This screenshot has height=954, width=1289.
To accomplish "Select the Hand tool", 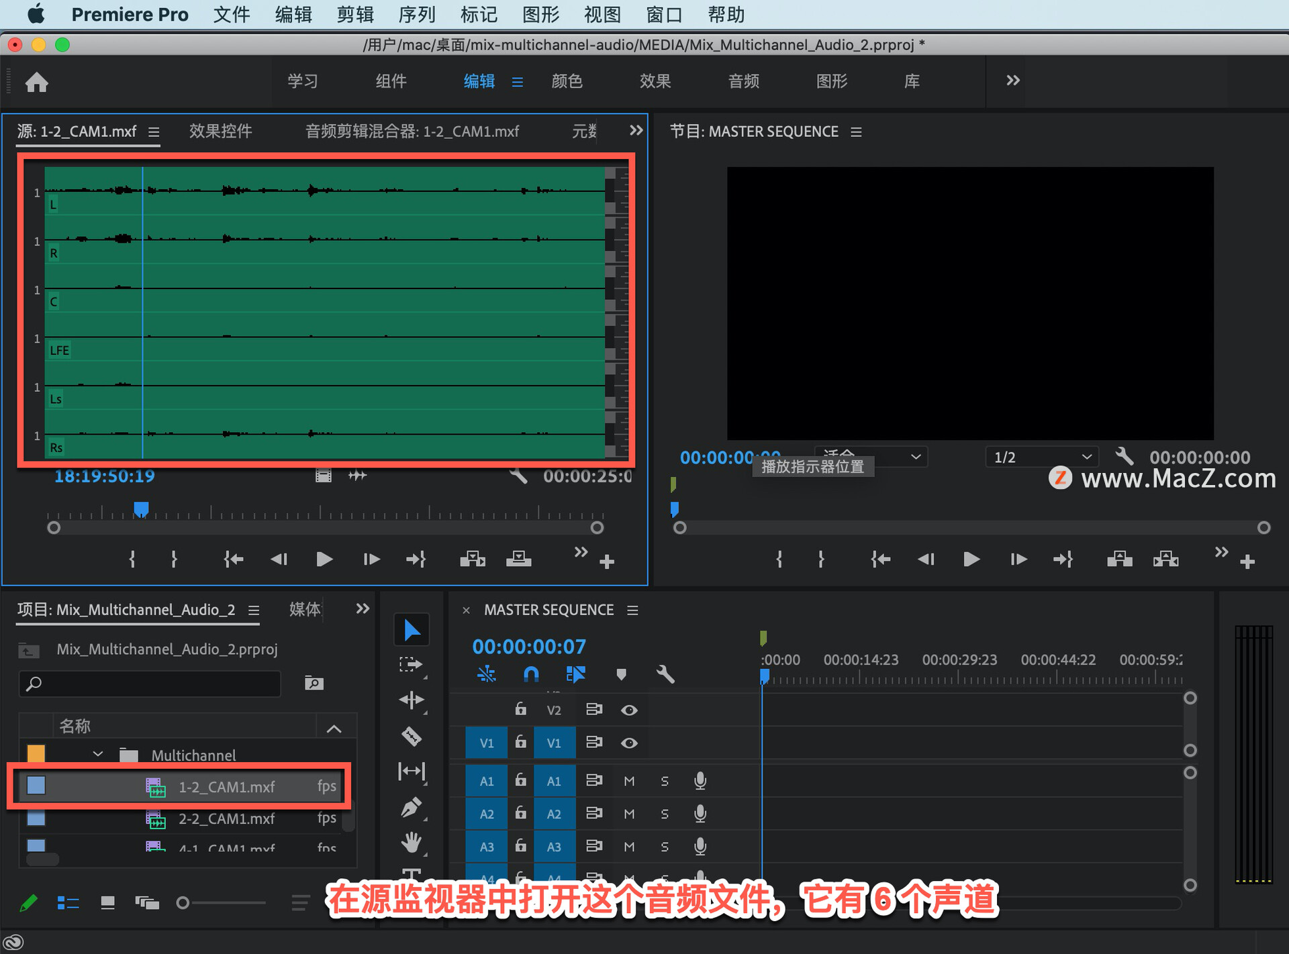I will pos(412,843).
